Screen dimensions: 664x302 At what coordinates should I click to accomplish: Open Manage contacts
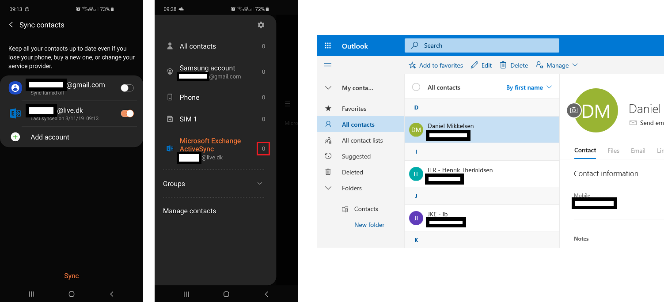click(x=190, y=211)
